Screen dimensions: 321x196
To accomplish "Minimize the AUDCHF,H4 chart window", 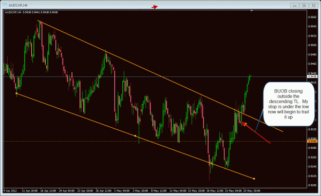I will [x=295, y=5].
